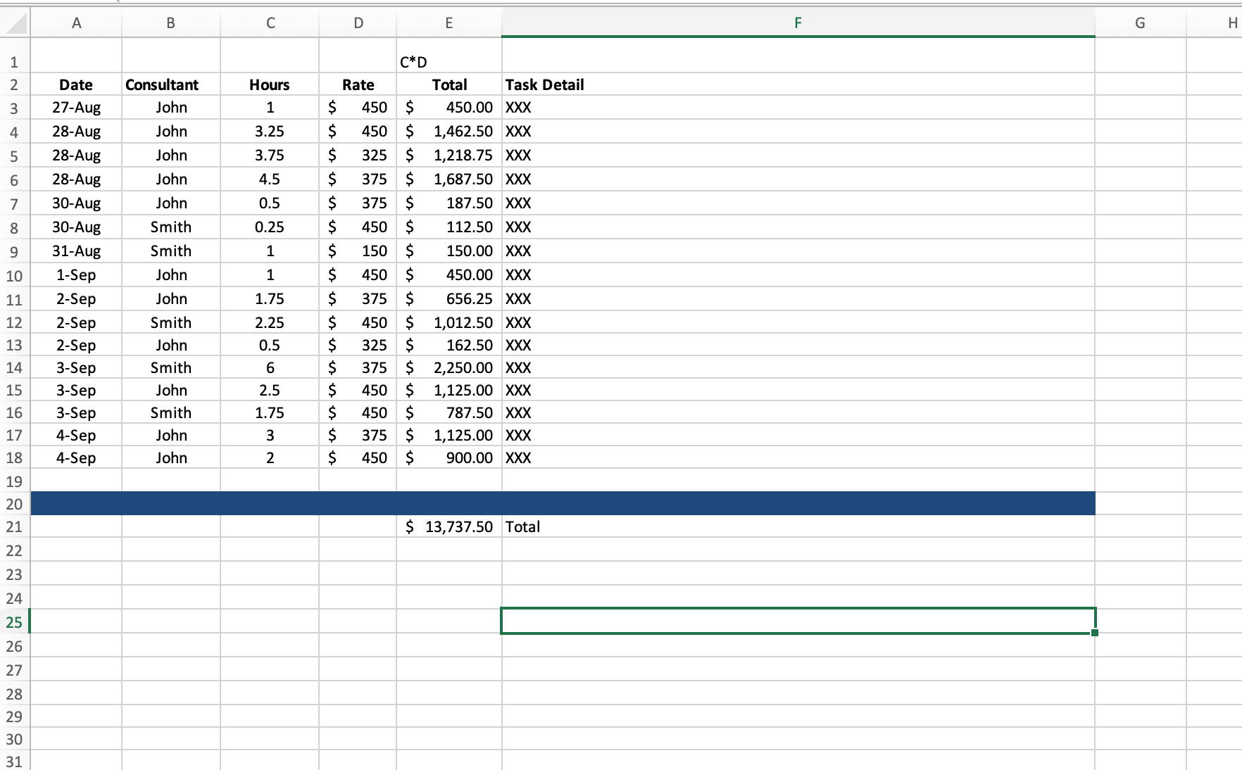Screen dimensions: 1242x770
Task: Select total cell showing 787.50
Action: (449, 413)
